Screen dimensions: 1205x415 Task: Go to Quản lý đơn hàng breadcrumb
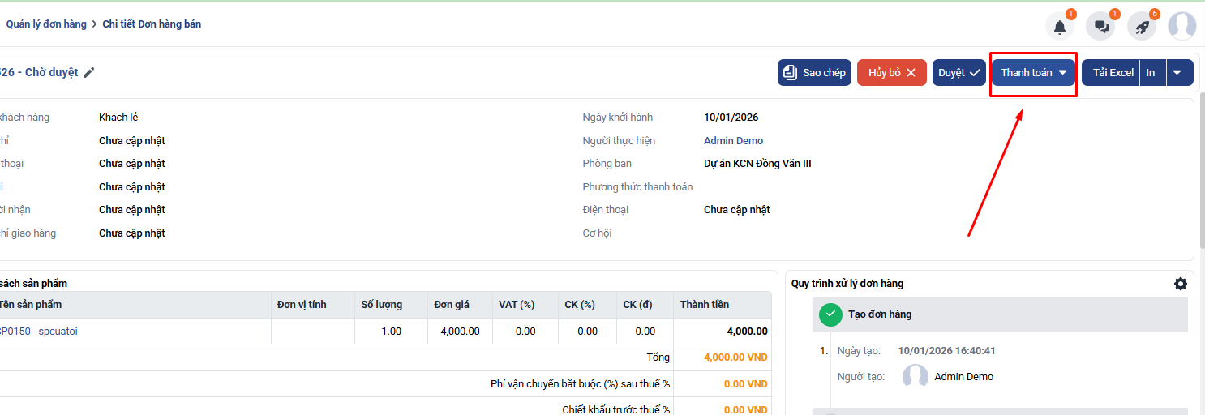point(46,24)
